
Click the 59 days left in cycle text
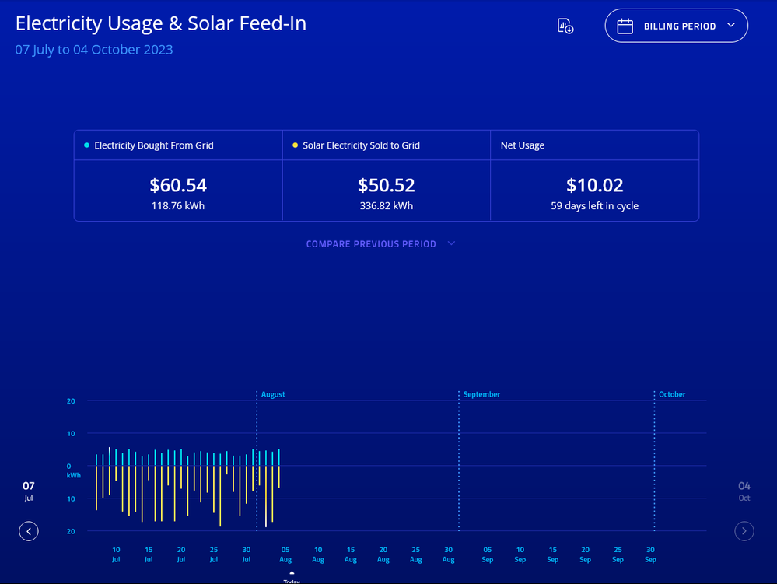coord(594,206)
